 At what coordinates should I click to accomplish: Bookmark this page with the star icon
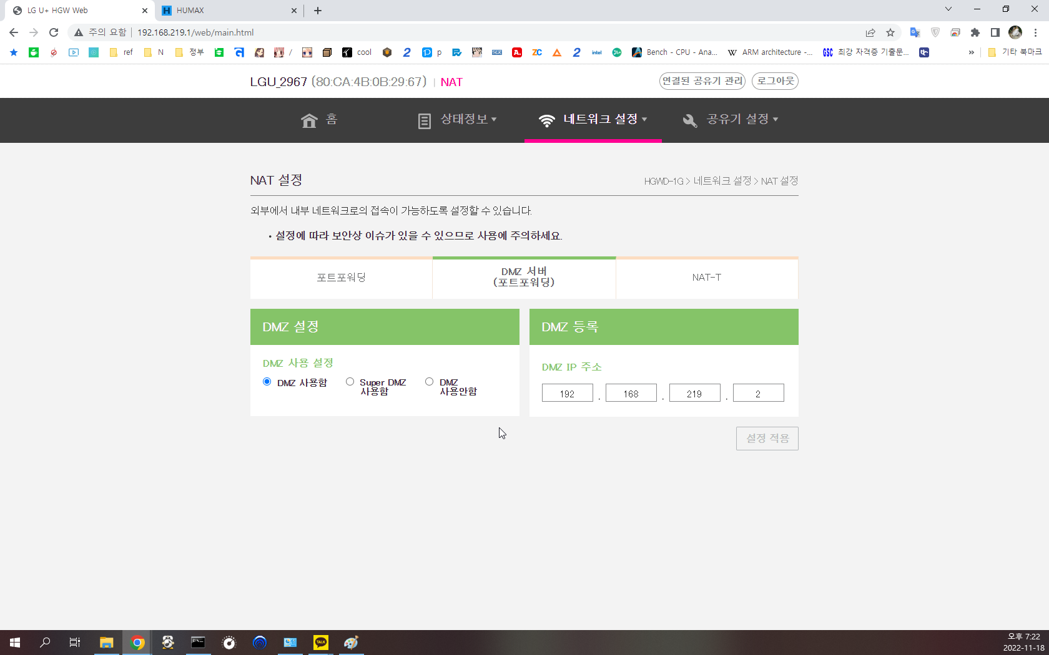coord(890,32)
